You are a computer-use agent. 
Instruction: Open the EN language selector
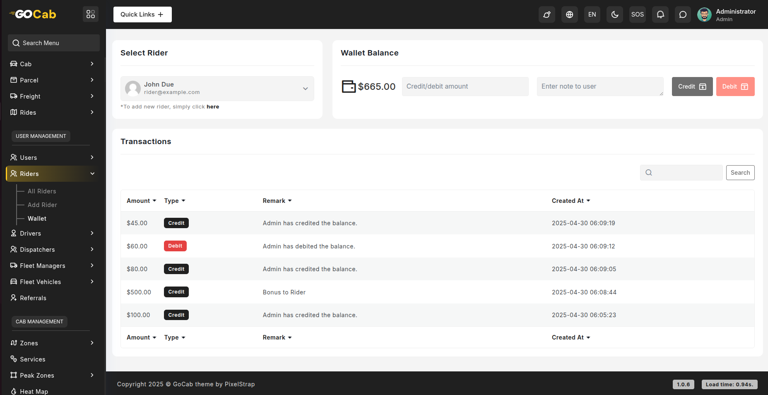(592, 14)
